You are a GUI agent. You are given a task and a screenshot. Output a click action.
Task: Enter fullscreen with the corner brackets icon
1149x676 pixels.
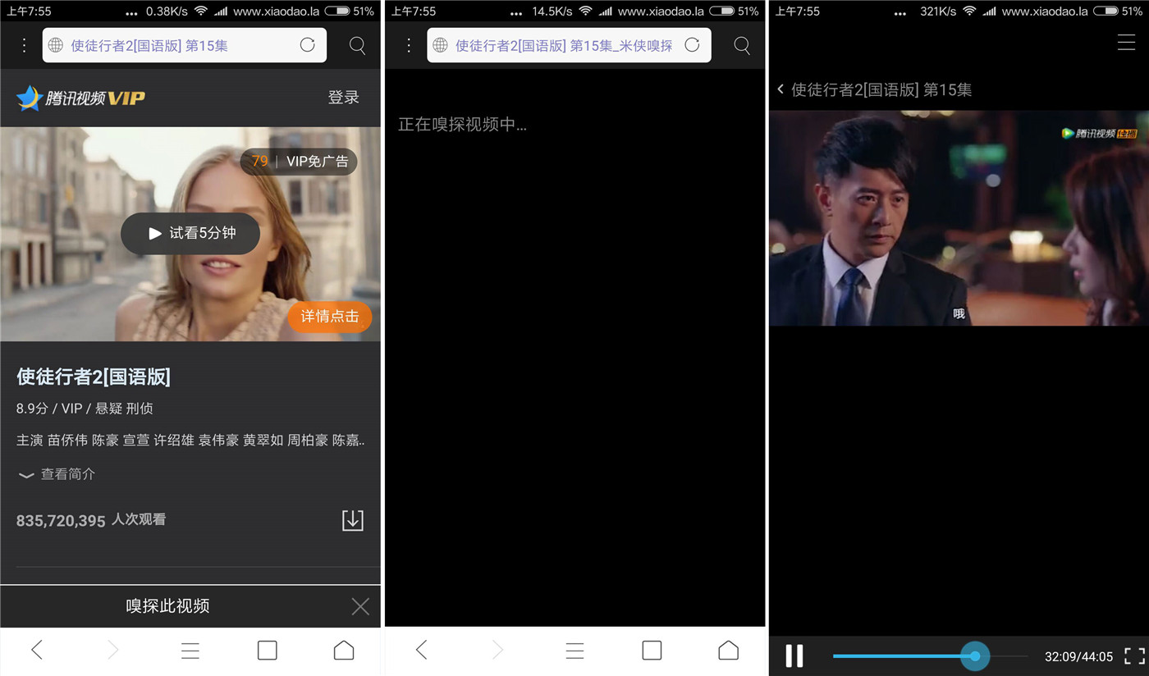[1134, 656]
